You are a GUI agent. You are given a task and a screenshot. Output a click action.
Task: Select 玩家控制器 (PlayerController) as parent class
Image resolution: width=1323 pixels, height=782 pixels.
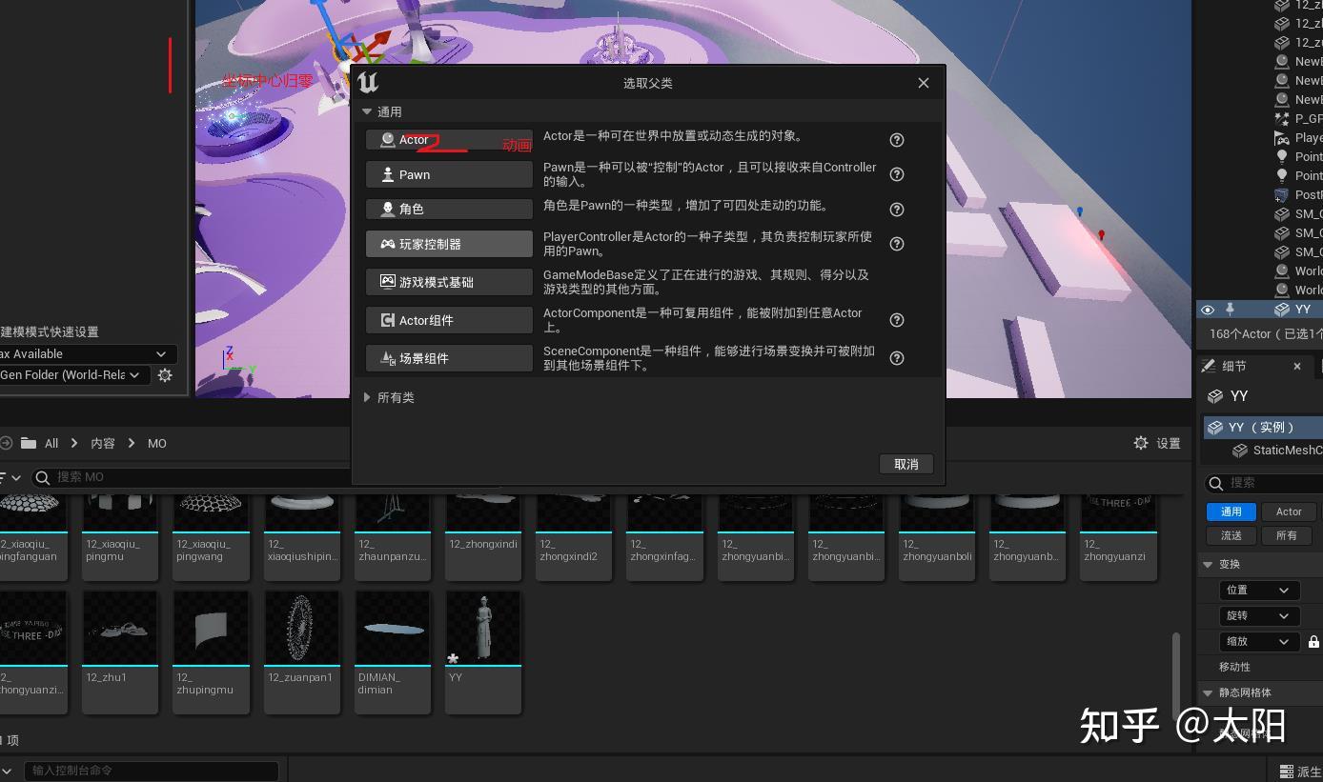(x=448, y=244)
